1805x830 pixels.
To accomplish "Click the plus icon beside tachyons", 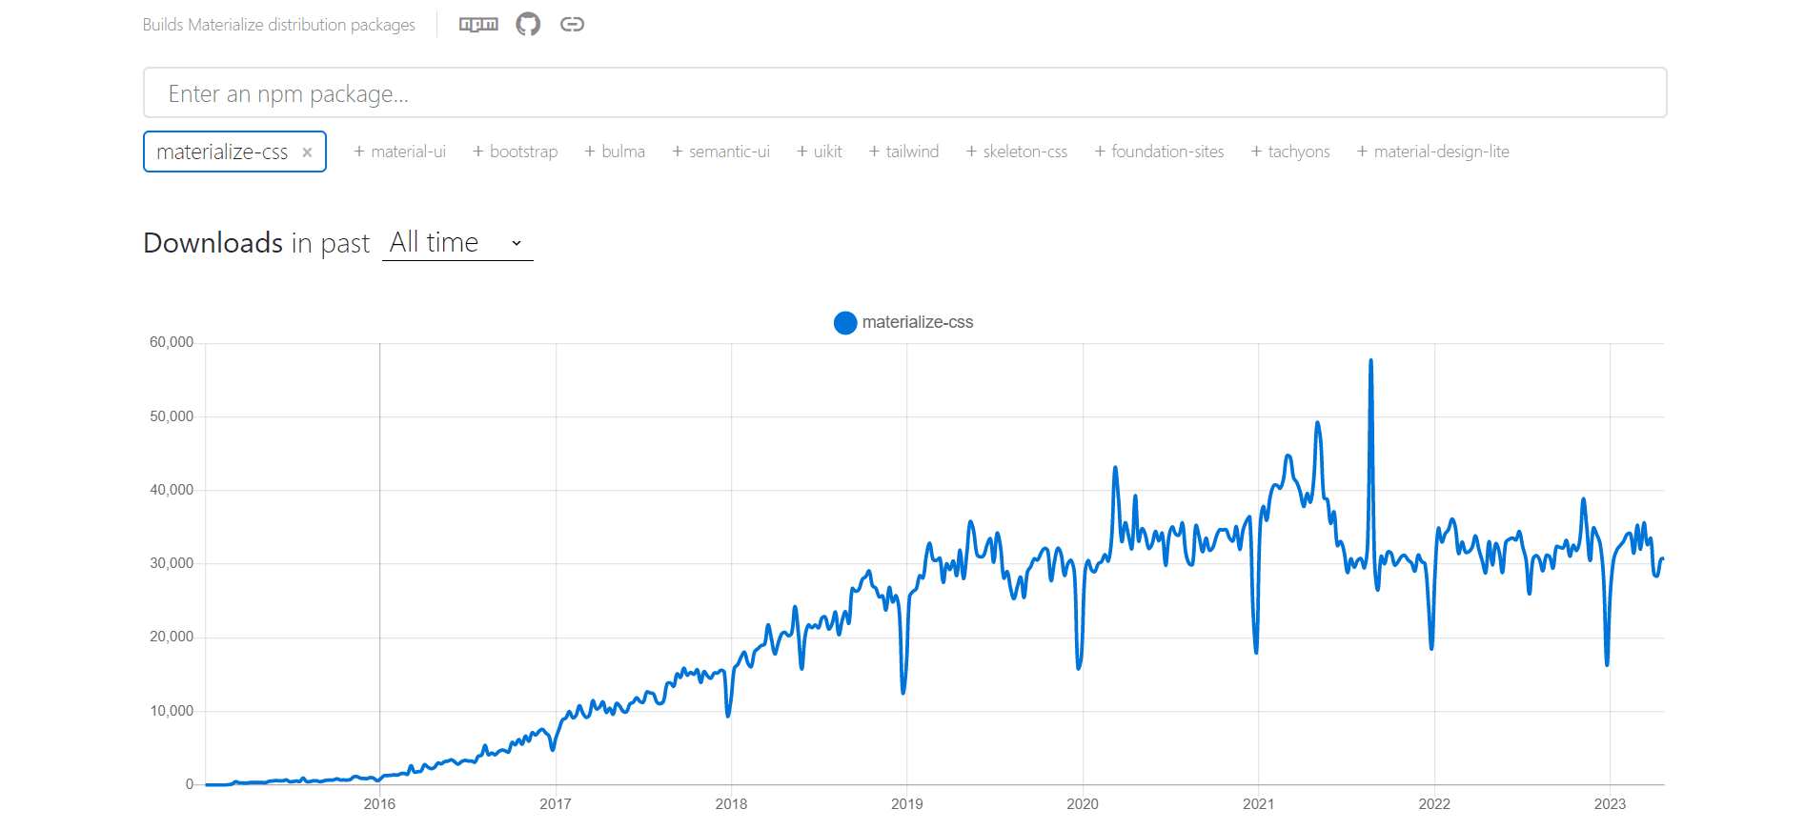I will coord(1255,151).
